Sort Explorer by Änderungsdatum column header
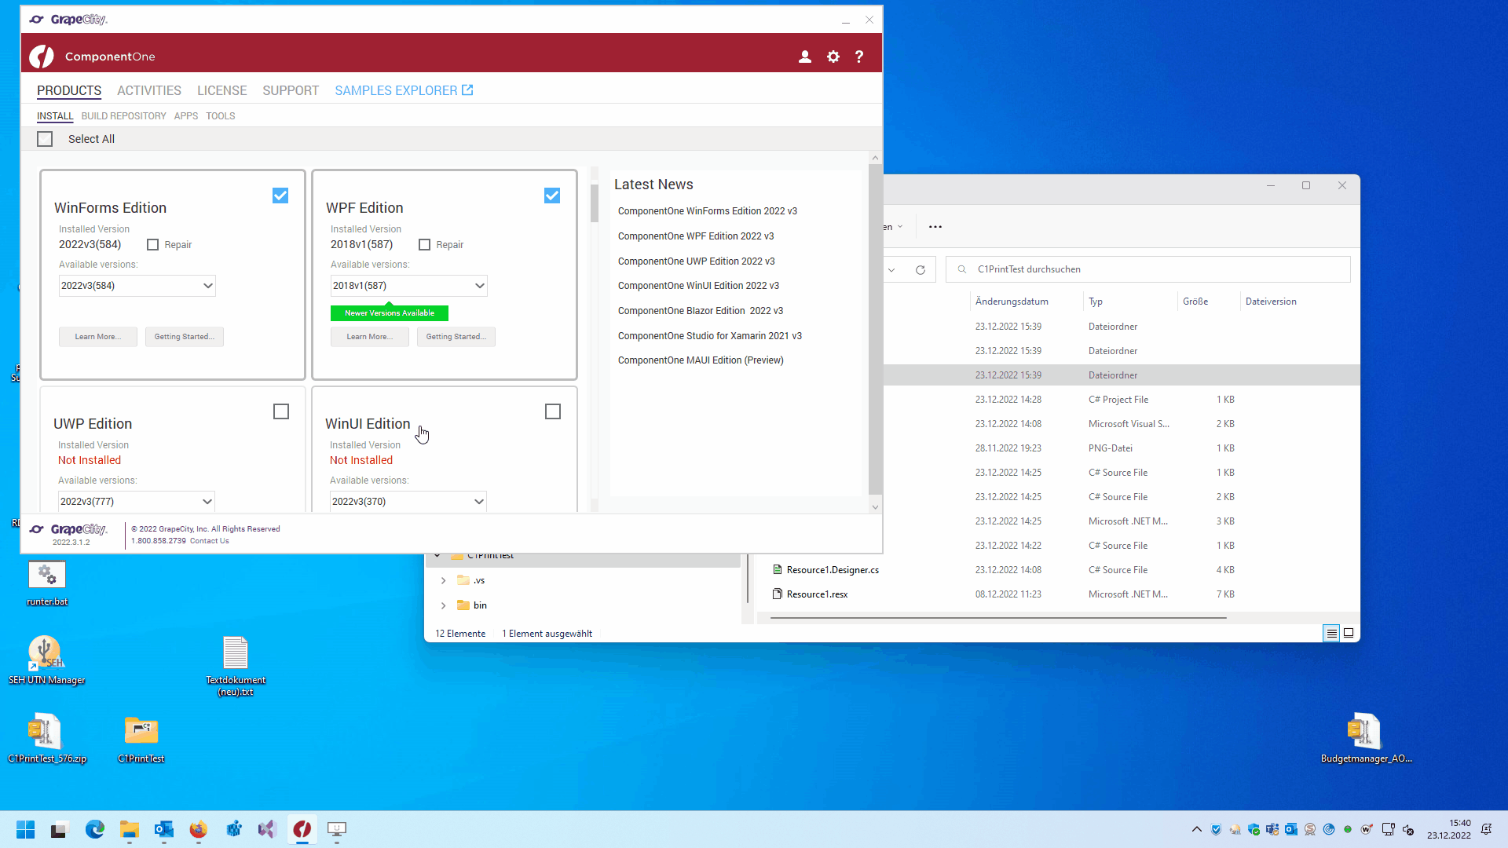Screen dimensions: 1508x848 [1012, 302]
